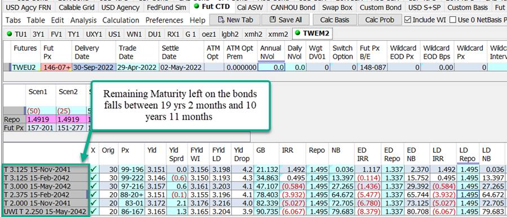
Task: Select the RX1 futures sub-tab
Action: click(x=174, y=34)
